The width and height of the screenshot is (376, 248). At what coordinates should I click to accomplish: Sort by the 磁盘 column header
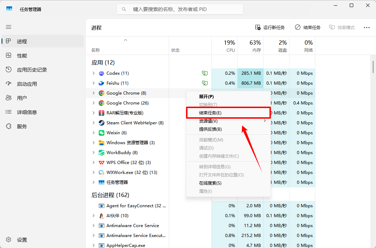(276, 46)
